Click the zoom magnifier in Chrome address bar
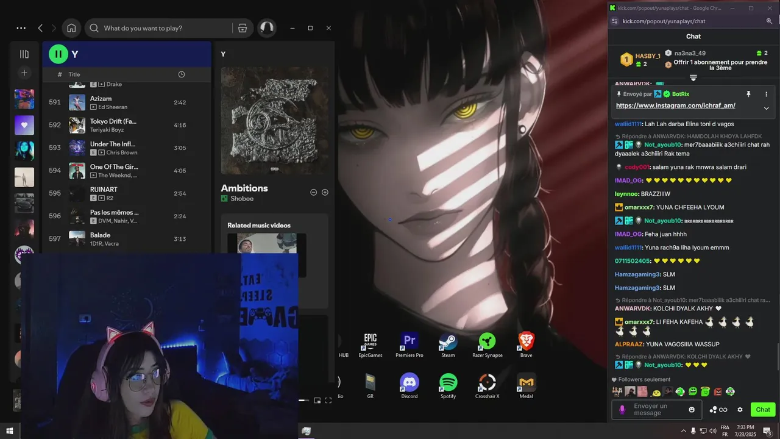Image resolution: width=780 pixels, height=439 pixels. (x=769, y=21)
